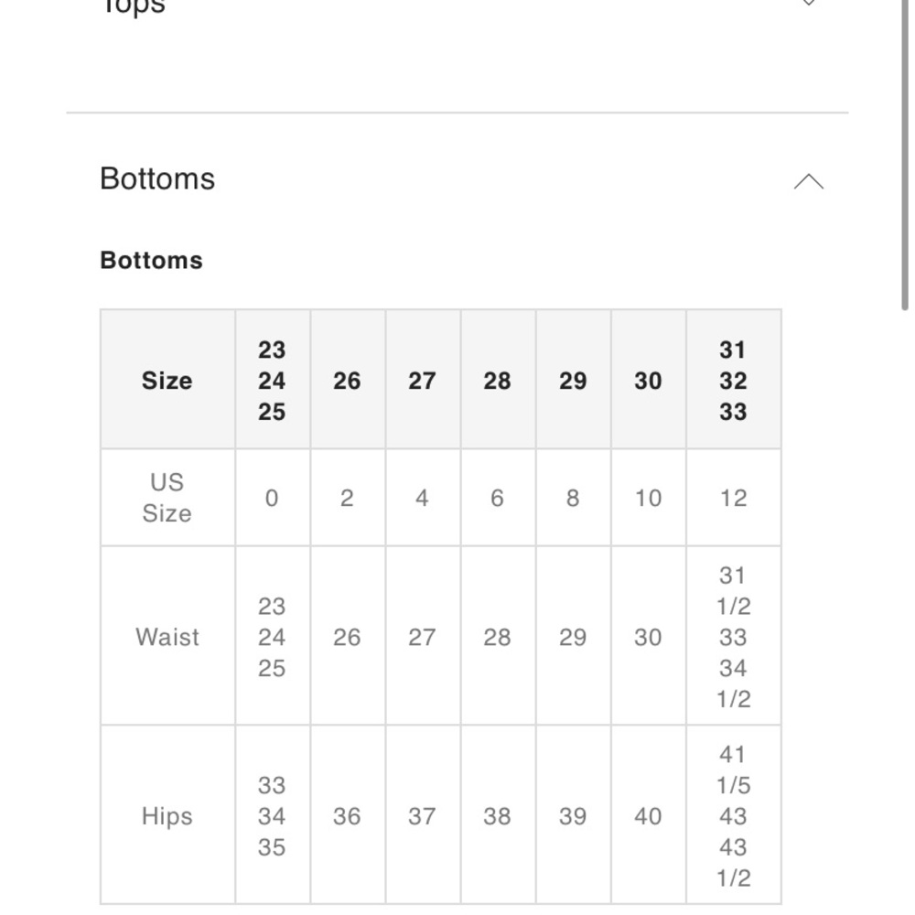The height and width of the screenshot is (915, 915).
Task: Collapse the Bottoms section chevron
Action: click(x=808, y=181)
